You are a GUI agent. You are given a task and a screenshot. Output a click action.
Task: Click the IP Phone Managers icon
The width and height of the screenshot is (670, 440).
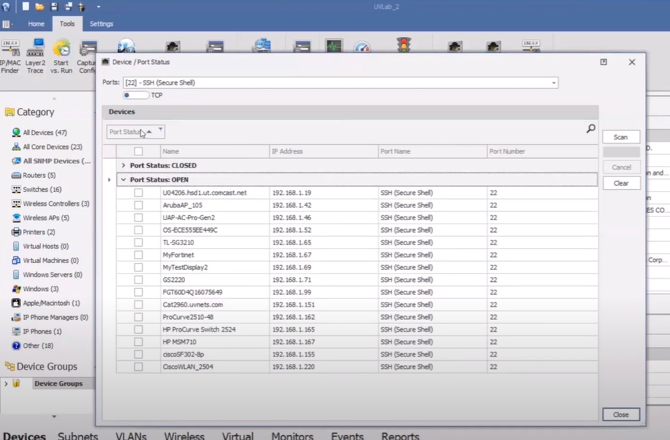16,317
